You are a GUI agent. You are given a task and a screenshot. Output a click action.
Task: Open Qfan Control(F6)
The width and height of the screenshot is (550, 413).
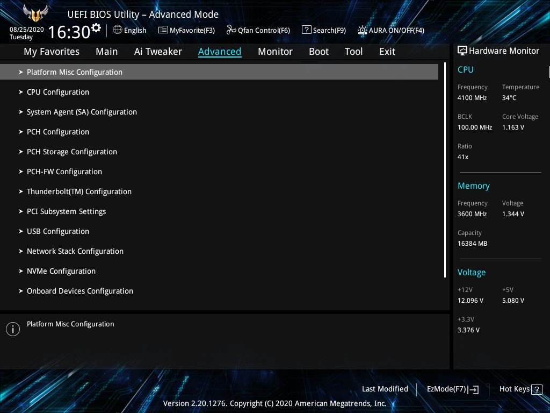point(264,31)
